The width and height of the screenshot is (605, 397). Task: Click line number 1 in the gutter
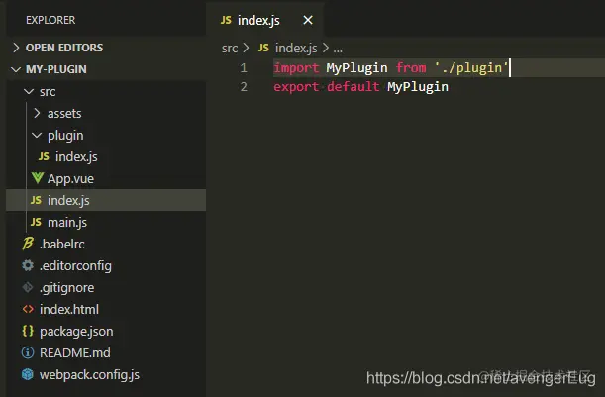[x=244, y=68]
